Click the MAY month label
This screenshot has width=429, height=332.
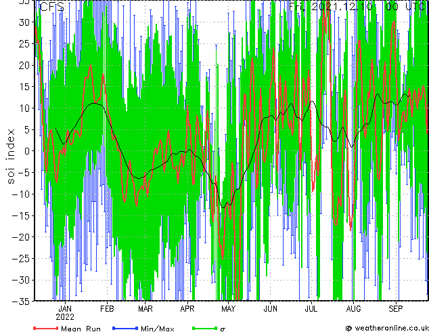click(228, 309)
